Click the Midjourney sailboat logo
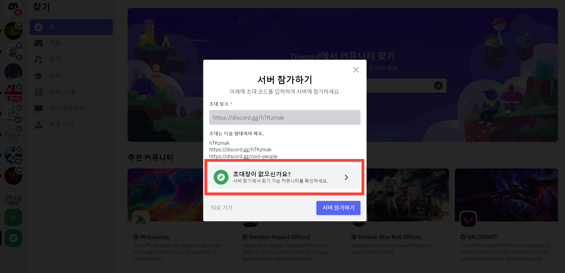Screen dimensions: 565x273 point(141,219)
